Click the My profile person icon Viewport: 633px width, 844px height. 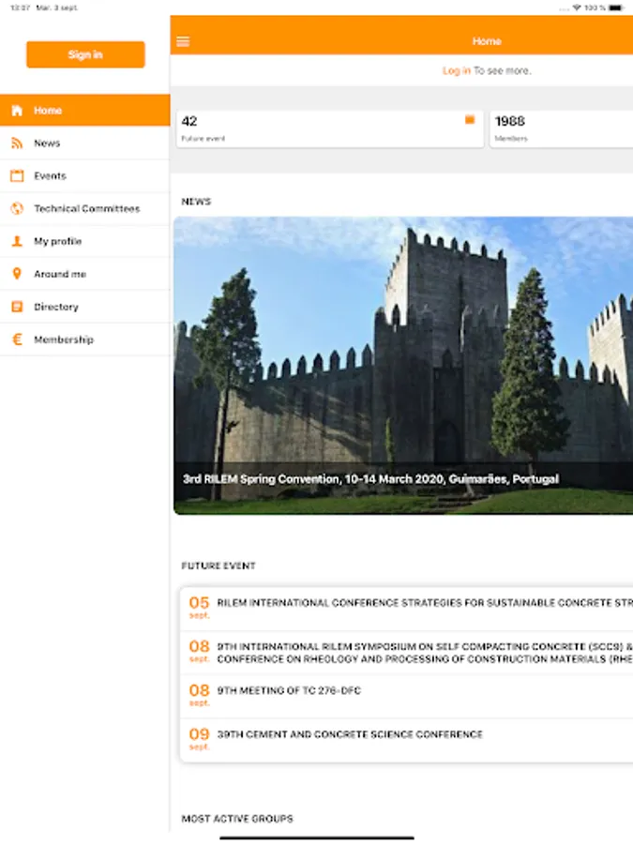click(x=17, y=241)
